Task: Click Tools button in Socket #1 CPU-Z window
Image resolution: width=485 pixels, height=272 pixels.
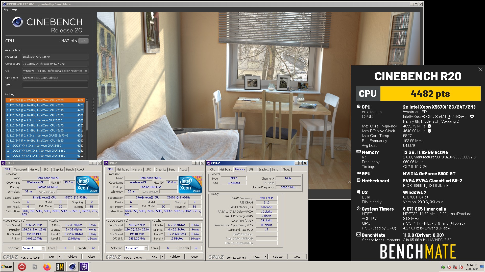Action: click(51, 257)
